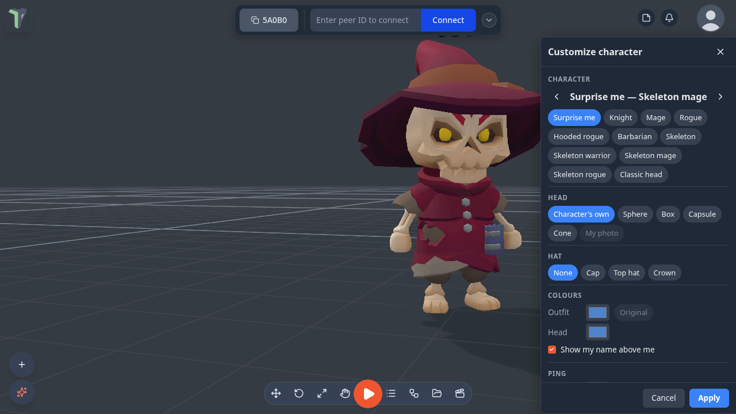The width and height of the screenshot is (736, 414).
Task: Open the Head colour swatch
Action: click(x=597, y=332)
